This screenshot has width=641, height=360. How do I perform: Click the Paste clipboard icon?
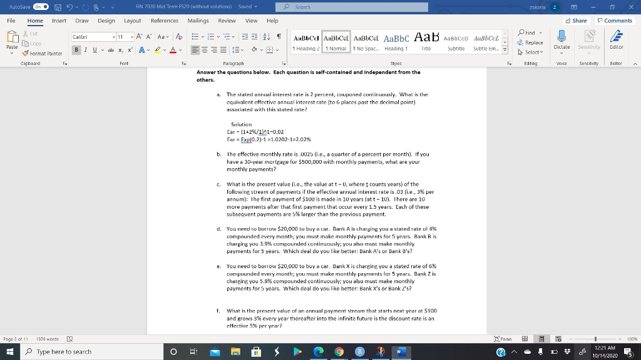(x=12, y=37)
